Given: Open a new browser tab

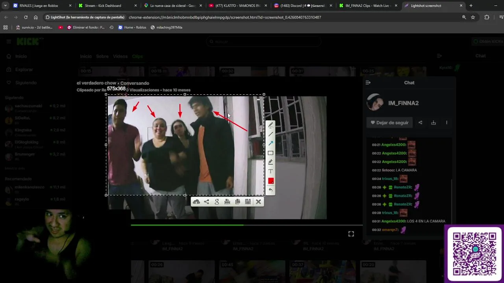Looking at the screenshot, I should pos(471,6).
